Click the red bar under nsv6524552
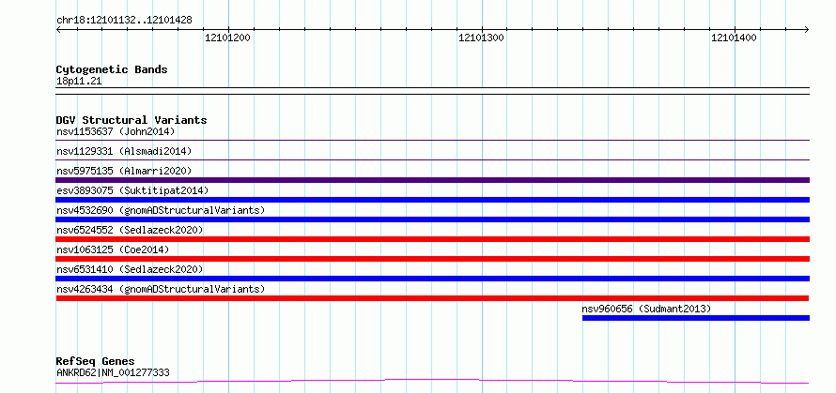Viewport: 836px width, 393px height. coord(433,239)
